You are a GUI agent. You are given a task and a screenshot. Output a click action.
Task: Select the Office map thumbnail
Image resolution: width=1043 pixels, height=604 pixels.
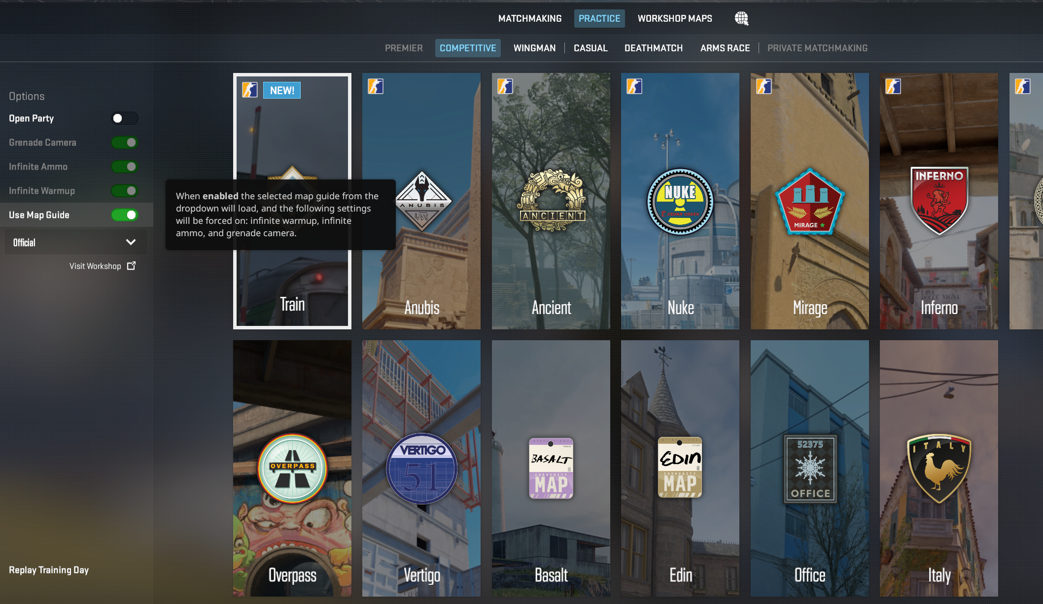coord(810,468)
